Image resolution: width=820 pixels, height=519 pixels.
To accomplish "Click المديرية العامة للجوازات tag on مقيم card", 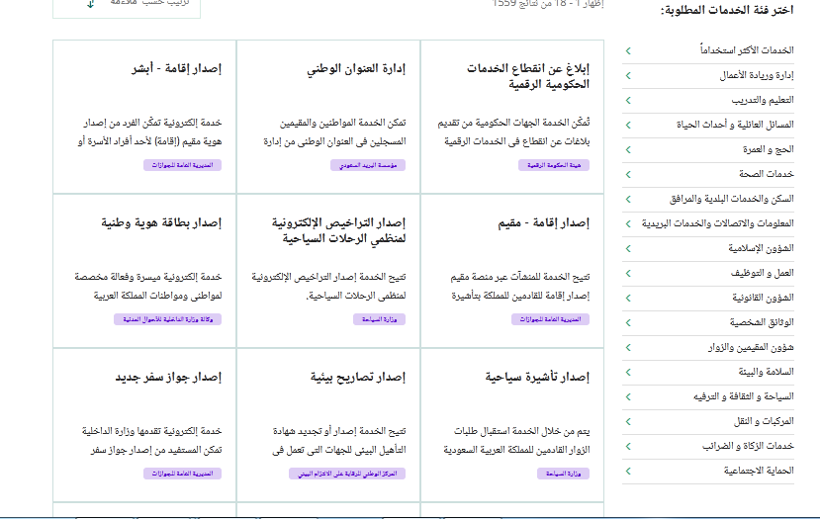I will pos(550,319).
